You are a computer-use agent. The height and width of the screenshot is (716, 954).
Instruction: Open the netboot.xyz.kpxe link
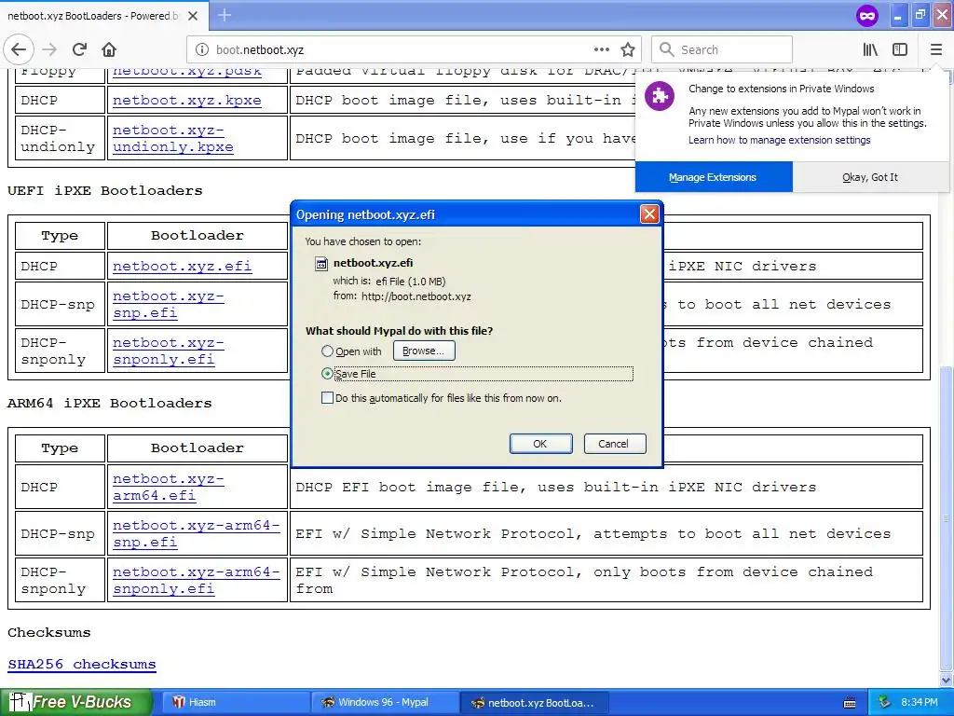pyautogui.click(x=186, y=100)
